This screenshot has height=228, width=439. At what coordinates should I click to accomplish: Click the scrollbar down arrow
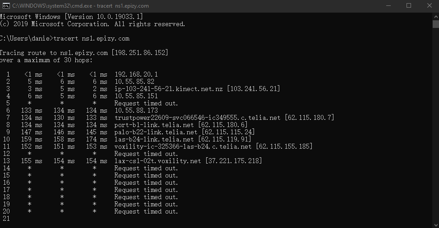(x=436, y=225)
